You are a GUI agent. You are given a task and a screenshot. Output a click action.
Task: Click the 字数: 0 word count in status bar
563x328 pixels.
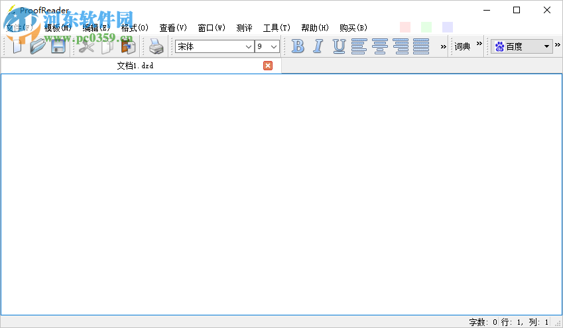click(483, 322)
